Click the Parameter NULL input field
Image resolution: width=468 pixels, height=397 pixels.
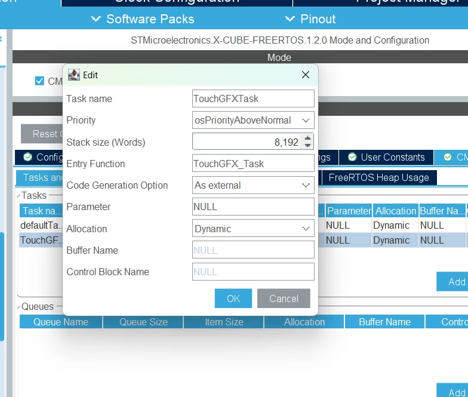253,207
